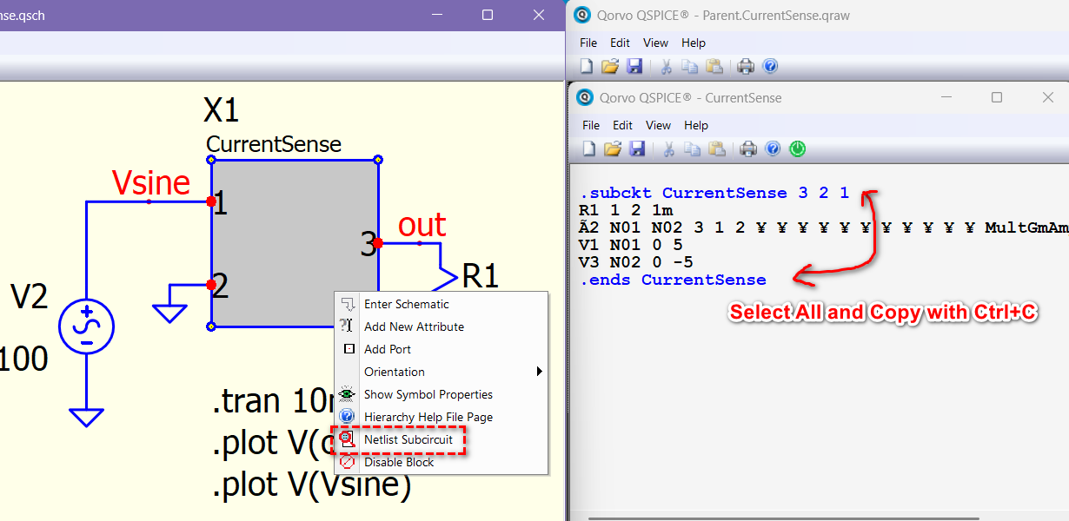Image resolution: width=1069 pixels, height=521 pixels.
Task: Click Print icon in Parent.CurrentSense.qraw window
Action: (x=746, y=66)
